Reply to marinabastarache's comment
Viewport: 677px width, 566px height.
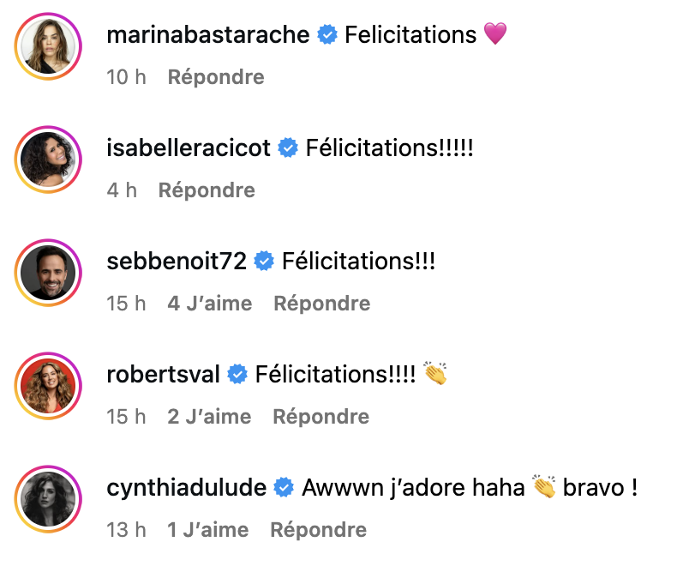pyautogui.click(x=216, y=77)
